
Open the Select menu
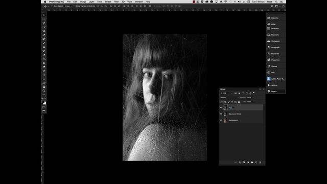(108, 2)
